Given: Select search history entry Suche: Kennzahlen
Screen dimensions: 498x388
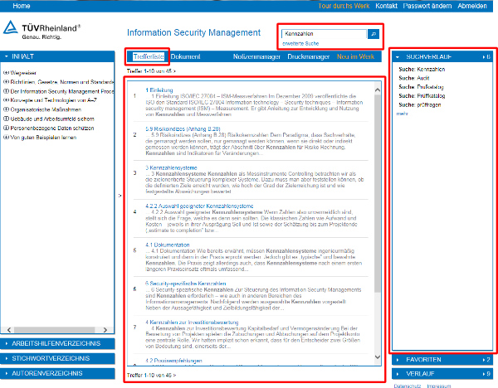Looking at the screenshot, I should pos(422,69).
